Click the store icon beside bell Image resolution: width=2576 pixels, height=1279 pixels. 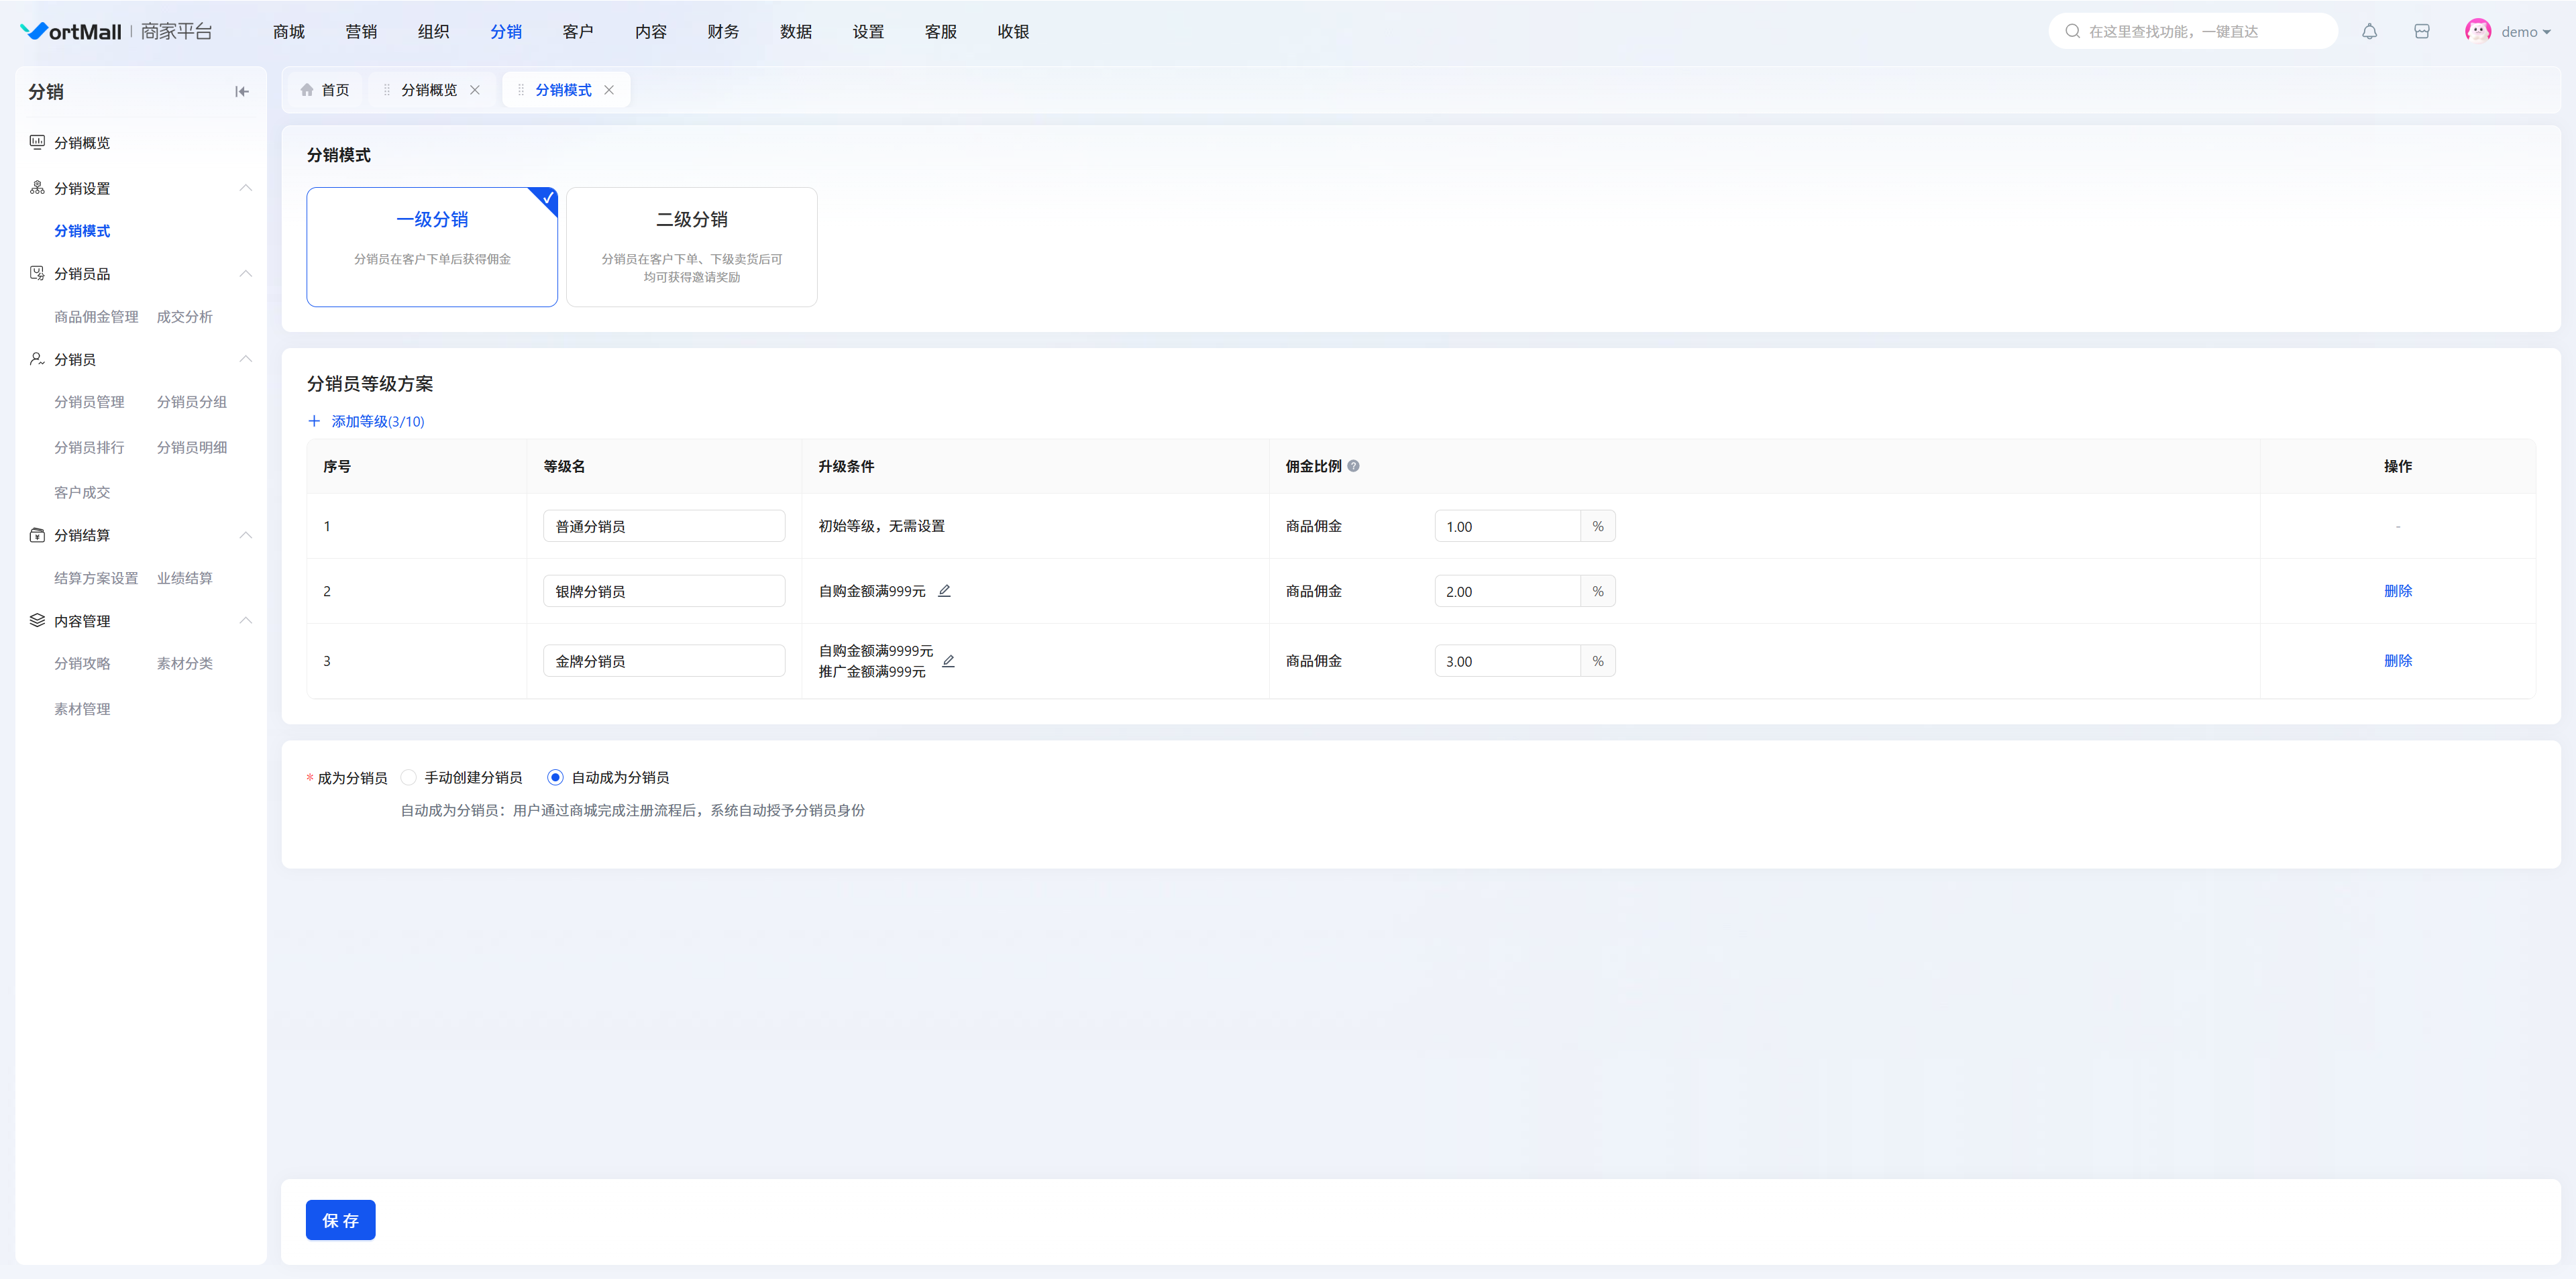pyautogui.click(x=2421, y=32)
